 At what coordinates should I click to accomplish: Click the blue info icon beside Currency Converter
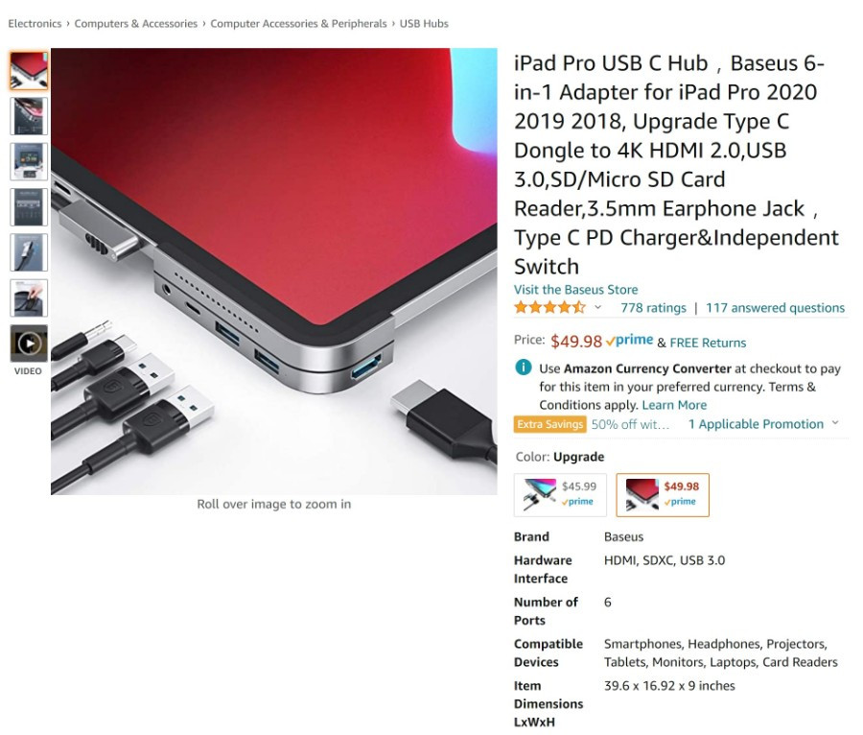pos(523,367)
